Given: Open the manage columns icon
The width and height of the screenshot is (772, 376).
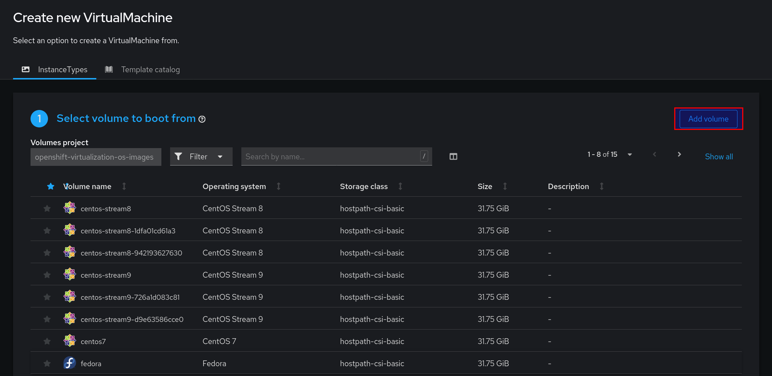Looking at the screenshot, I should click(x=453, y=156).
